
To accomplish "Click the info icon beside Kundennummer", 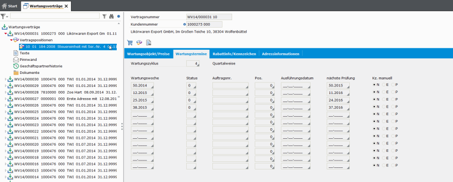I will (185, 25).
